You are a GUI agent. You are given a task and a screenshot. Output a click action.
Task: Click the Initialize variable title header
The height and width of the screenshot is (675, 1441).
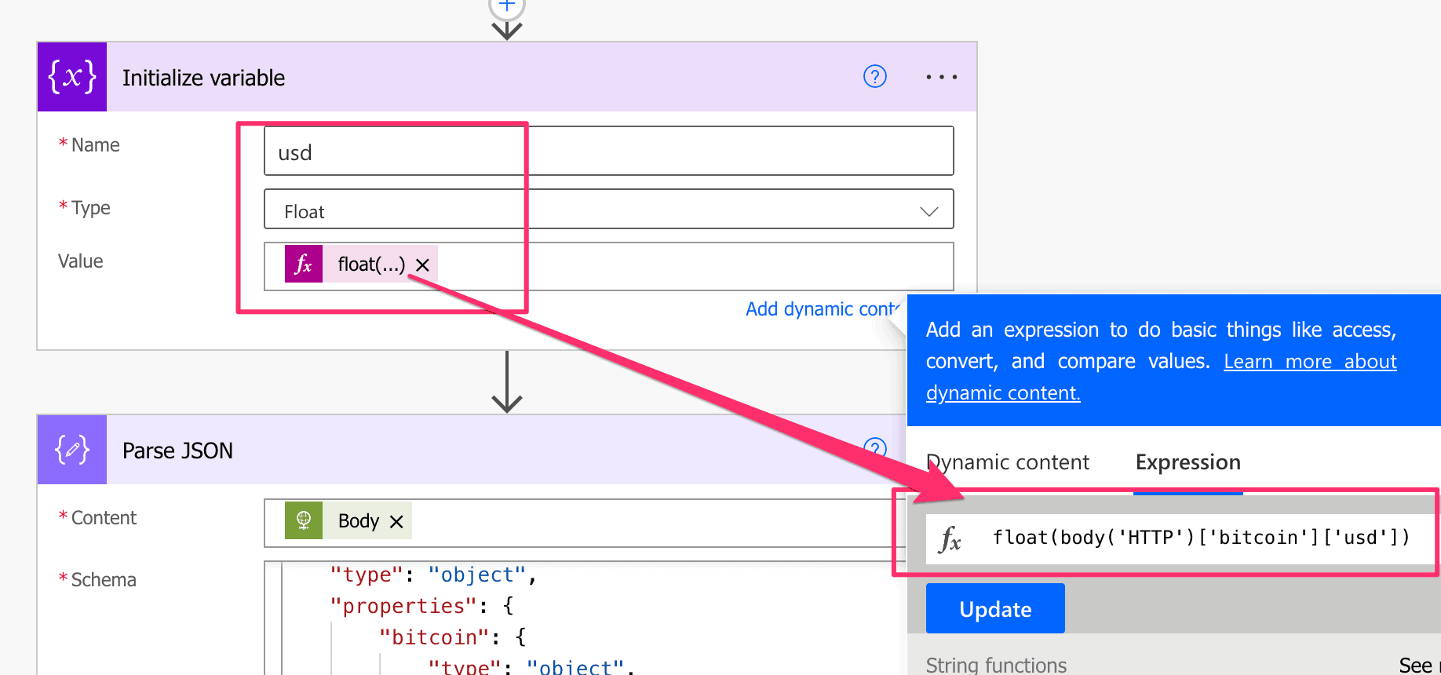[203, 78]
